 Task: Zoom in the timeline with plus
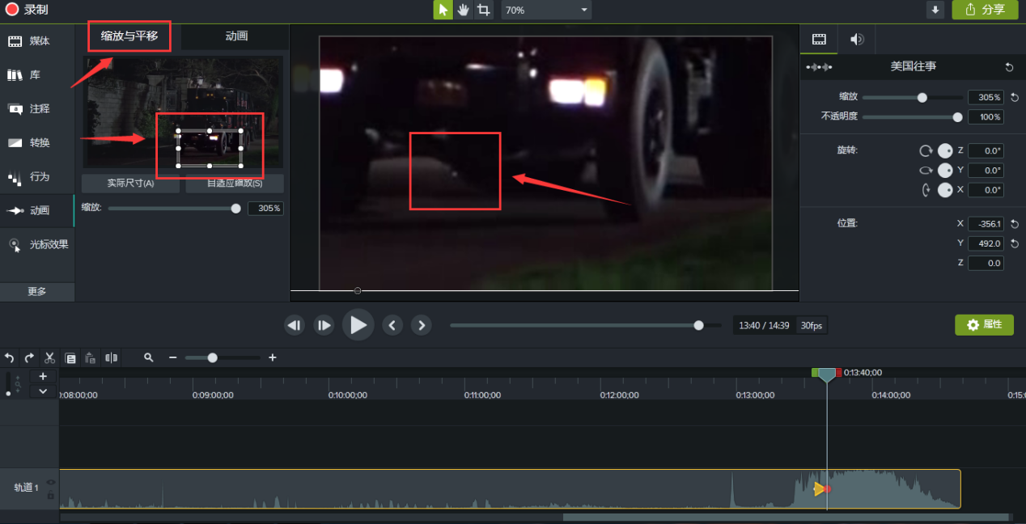click(x=273, y=357)
